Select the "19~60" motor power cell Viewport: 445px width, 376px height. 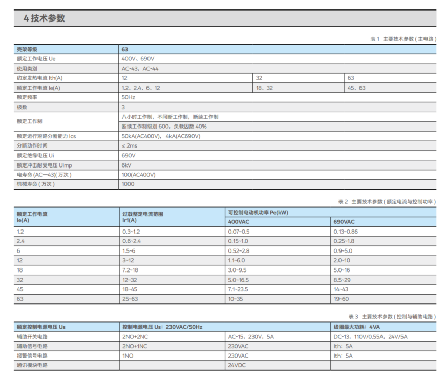[341, 299]
